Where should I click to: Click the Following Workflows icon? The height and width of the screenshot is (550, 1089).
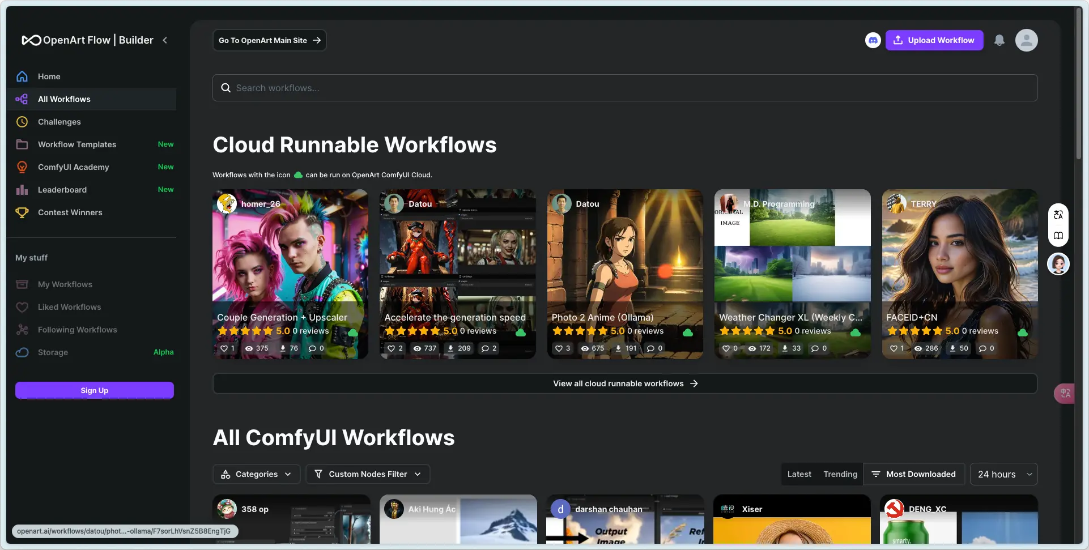pos(22,330)
